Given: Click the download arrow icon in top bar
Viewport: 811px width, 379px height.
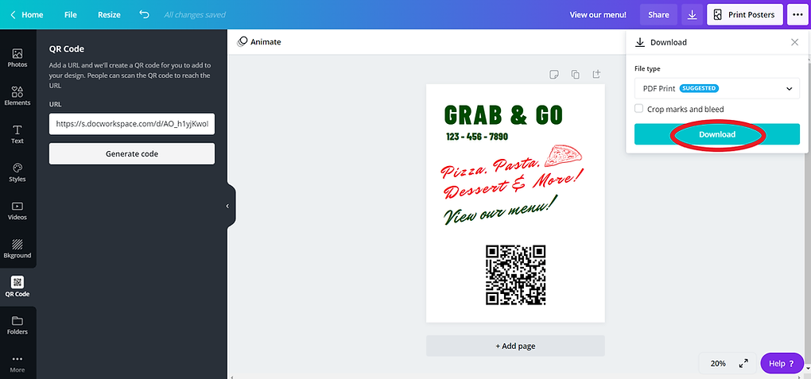Looking at the screenshot, I should (x=692, y=15).
